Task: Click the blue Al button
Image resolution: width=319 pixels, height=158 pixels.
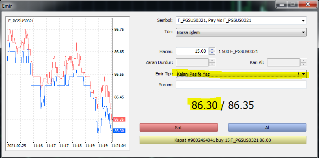Action: pyautogui.click(x=267, y=128)
